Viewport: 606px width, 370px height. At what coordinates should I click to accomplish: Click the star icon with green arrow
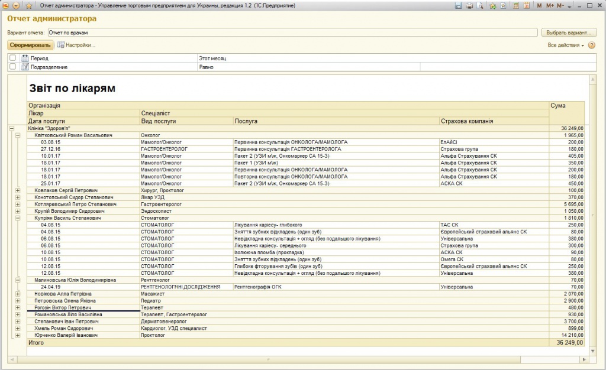click(493, 6)
